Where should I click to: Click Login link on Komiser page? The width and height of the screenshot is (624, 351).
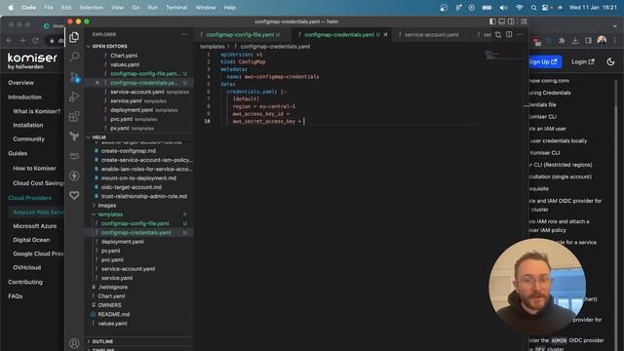(x=583, y=61)
